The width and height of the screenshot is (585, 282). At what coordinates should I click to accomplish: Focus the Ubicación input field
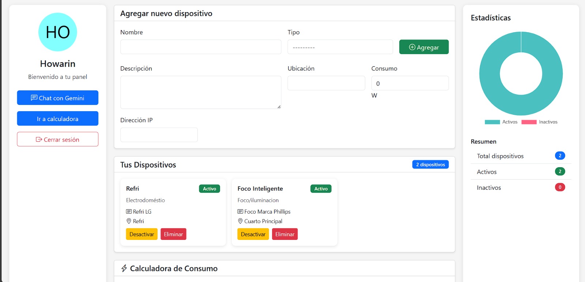(x=326, y=83)
